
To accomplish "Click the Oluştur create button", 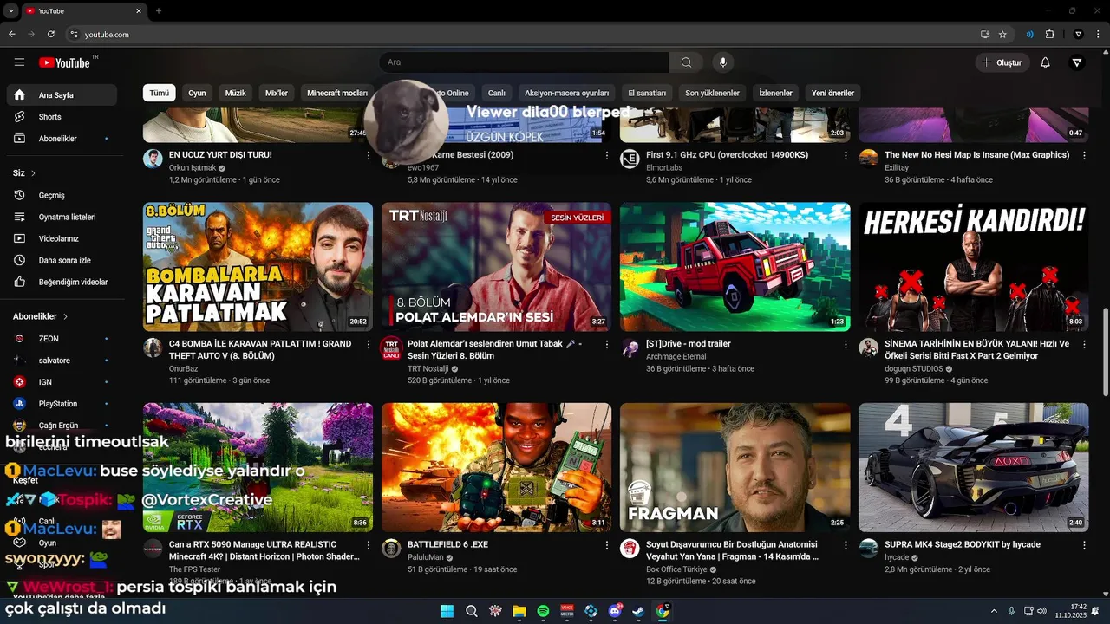I will click(x=1002, y=62).
